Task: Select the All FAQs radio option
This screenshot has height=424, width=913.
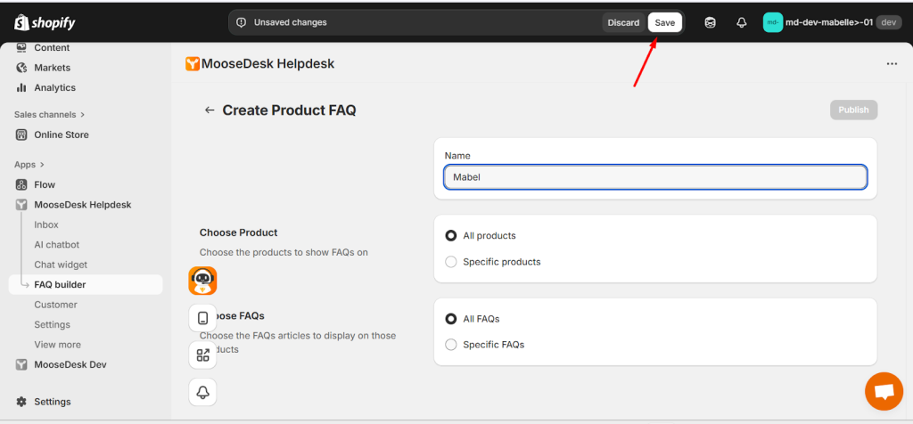Action: (x=451, y=319)
